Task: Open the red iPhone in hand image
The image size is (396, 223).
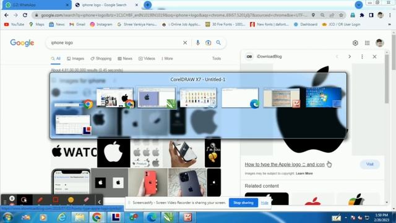Action: click(x=148, y=183)
